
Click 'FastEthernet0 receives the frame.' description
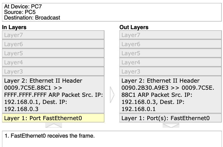tap(53, 136)
